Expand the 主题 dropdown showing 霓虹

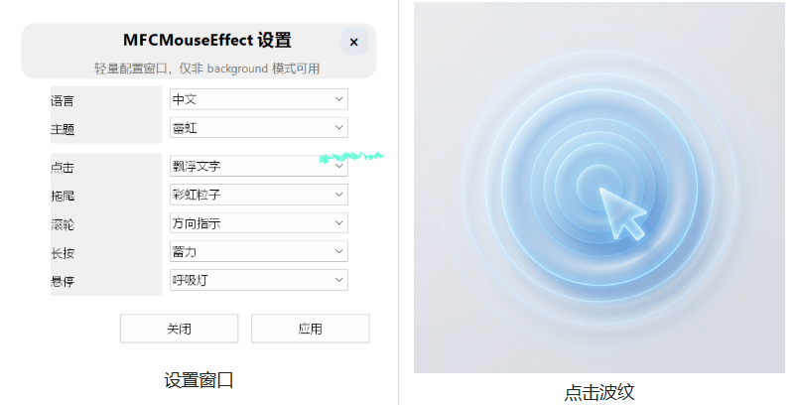click(x=259, y=127)
